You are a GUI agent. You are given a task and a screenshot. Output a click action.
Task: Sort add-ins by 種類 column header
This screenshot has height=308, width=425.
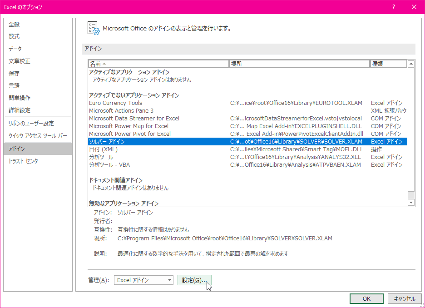pos(388,64)
